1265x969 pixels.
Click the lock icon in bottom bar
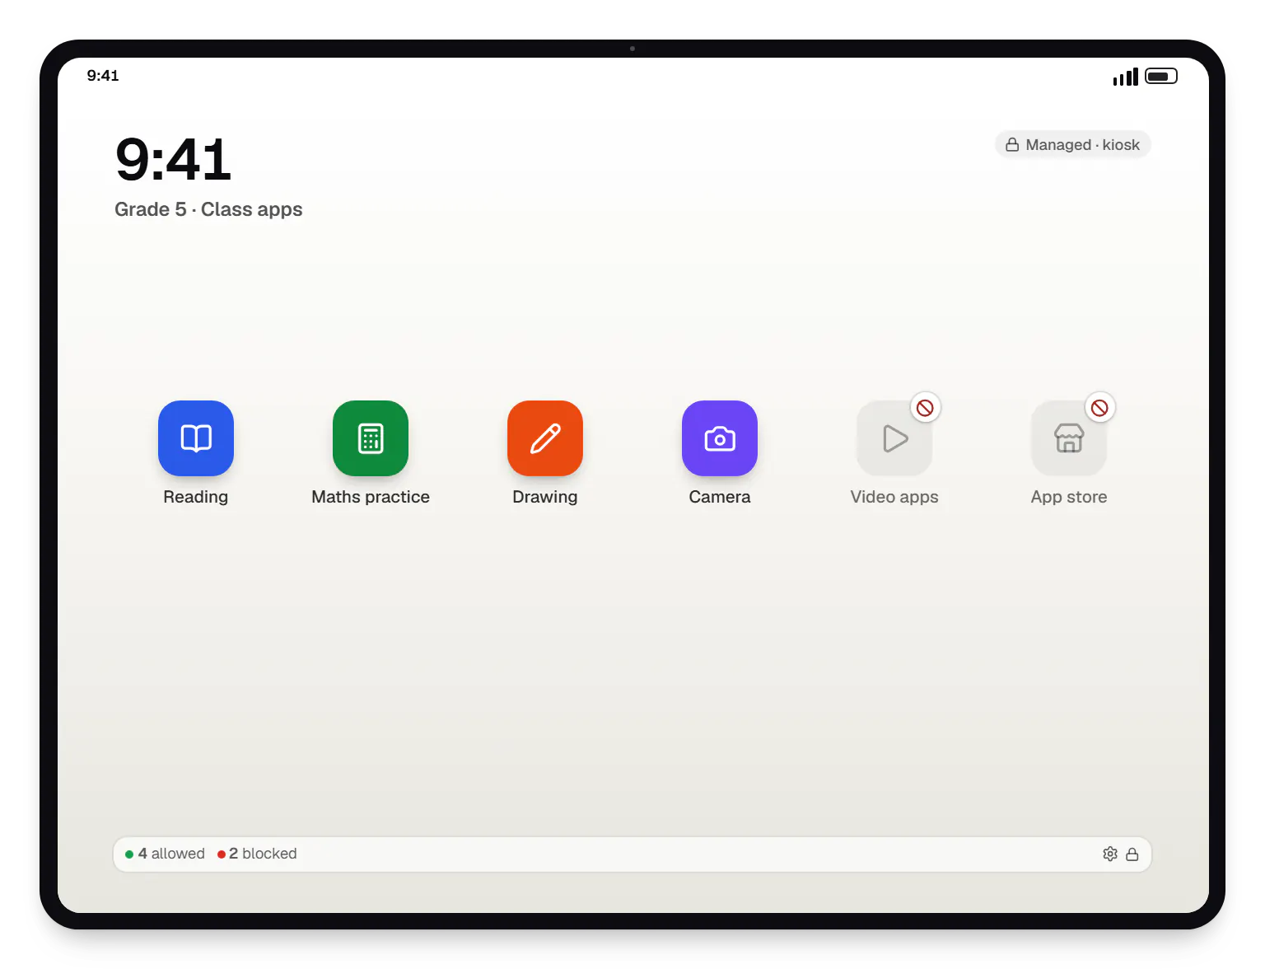pos(1132,854)
